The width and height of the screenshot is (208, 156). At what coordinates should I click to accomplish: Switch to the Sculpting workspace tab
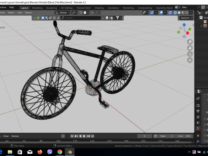52,8
